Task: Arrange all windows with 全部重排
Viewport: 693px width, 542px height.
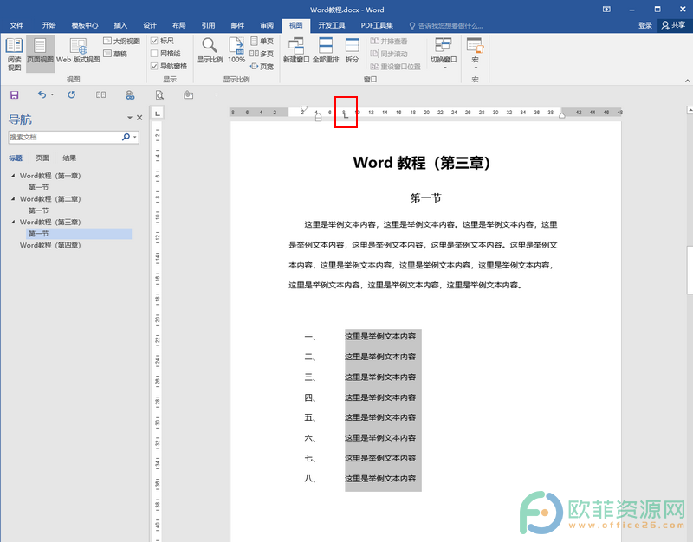Action: [x=326, y=50]
